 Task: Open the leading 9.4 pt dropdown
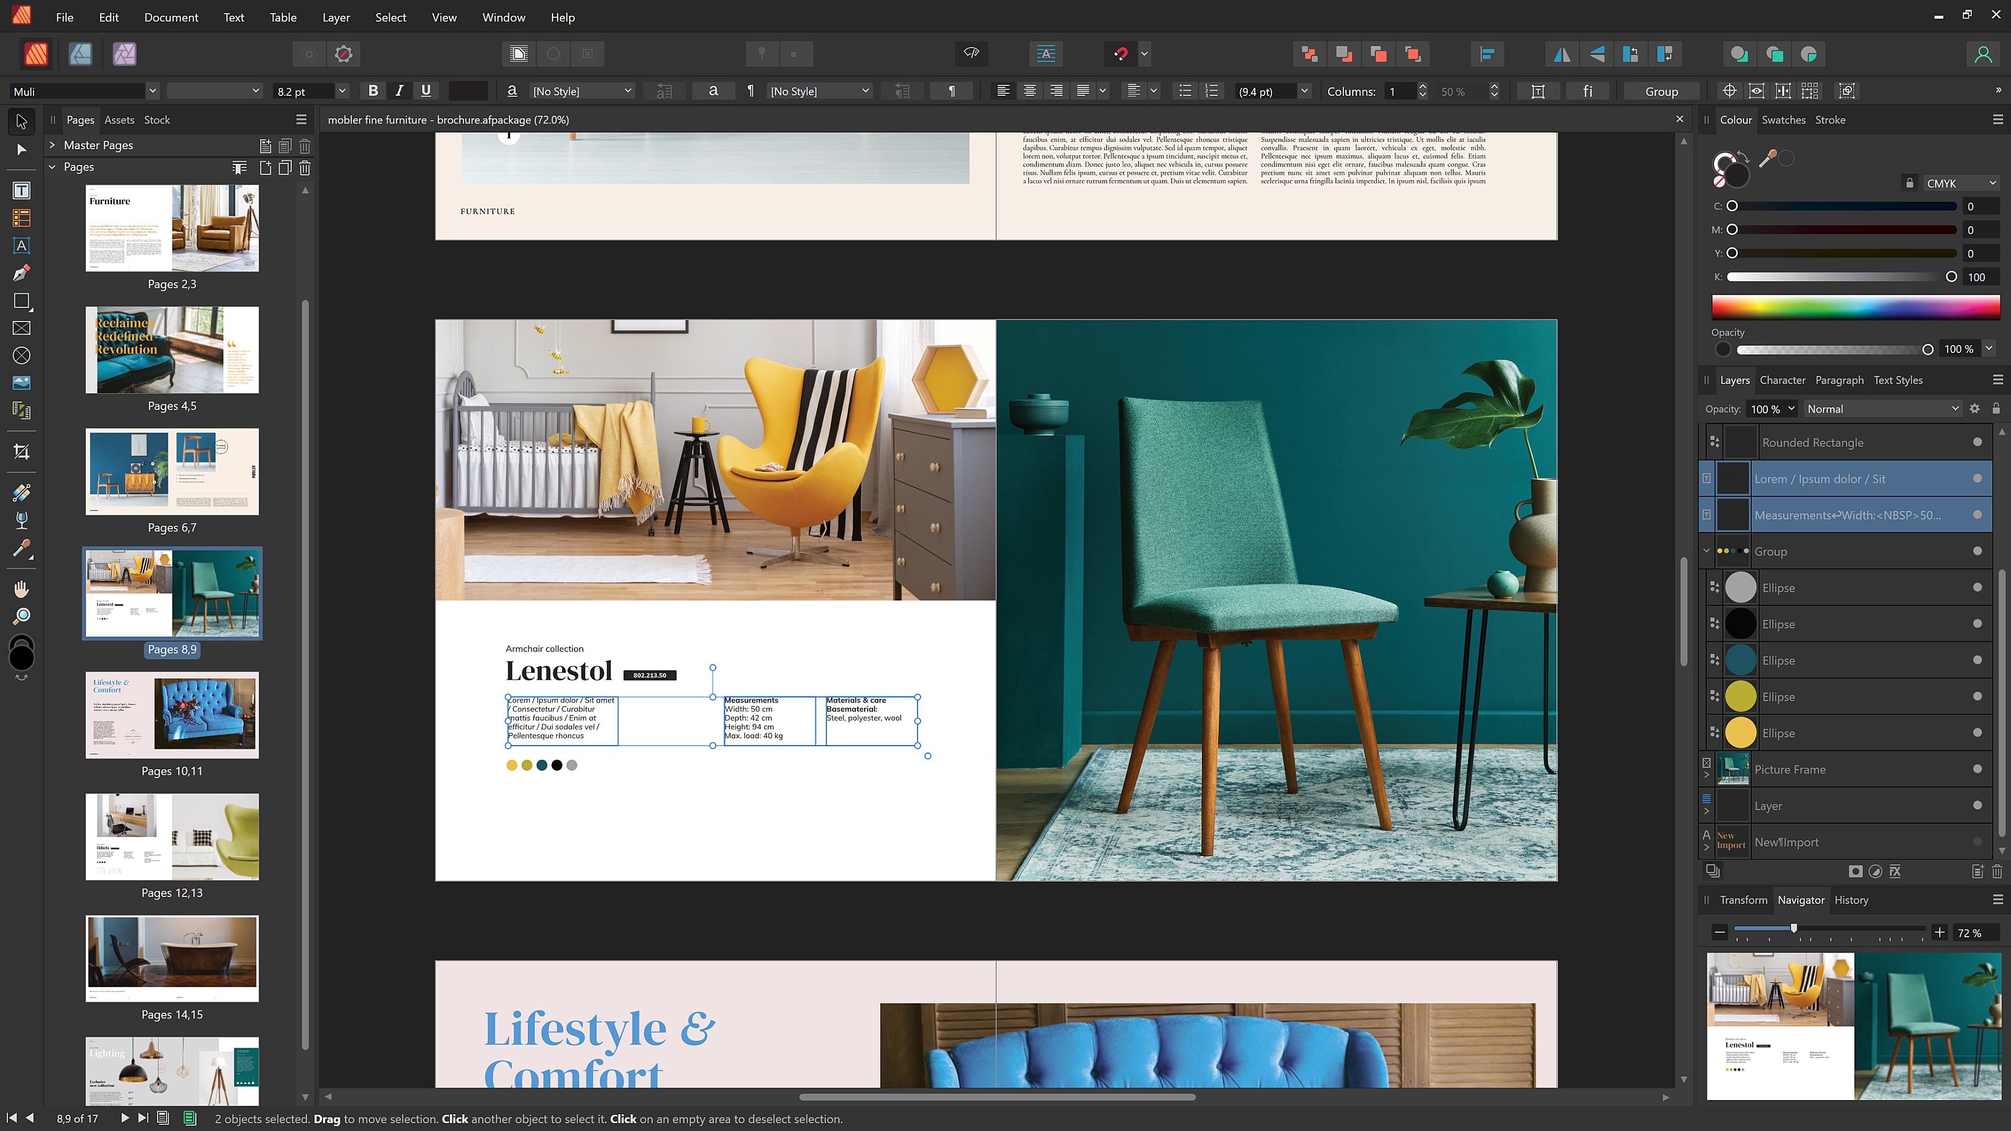(1303, 91)
